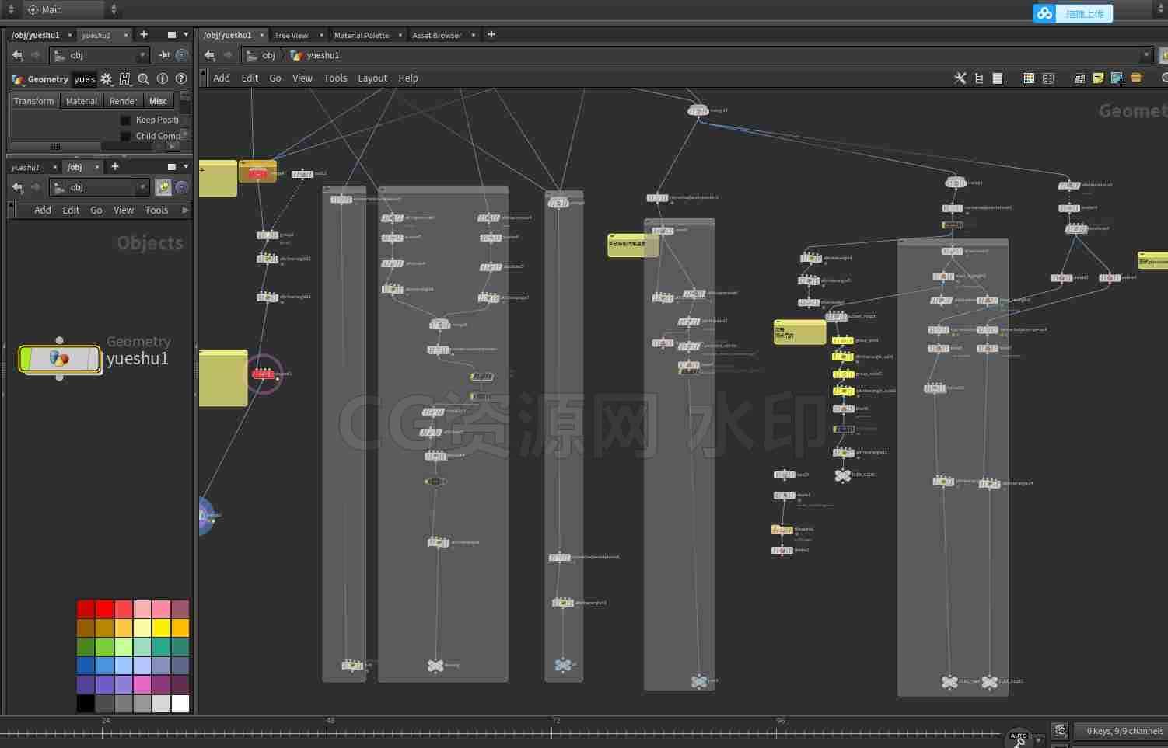Click the H expression help icon

[x=125, y=79]
